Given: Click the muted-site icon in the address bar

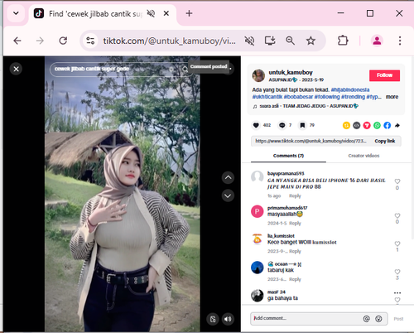Looking at the screenshot, I should pos(249,41).
